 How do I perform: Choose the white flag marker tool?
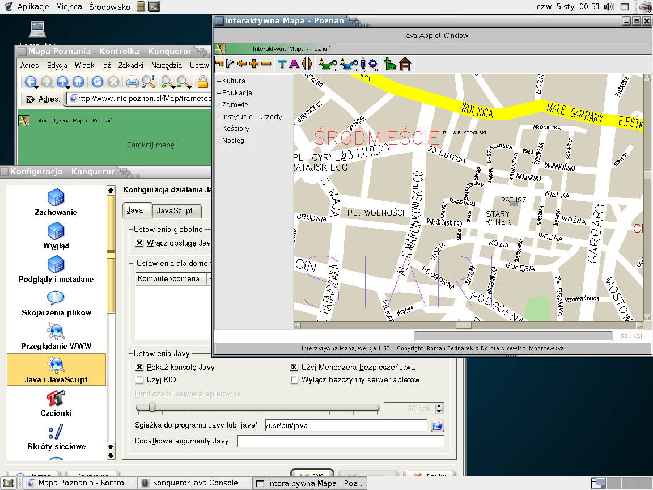(230, 64)
